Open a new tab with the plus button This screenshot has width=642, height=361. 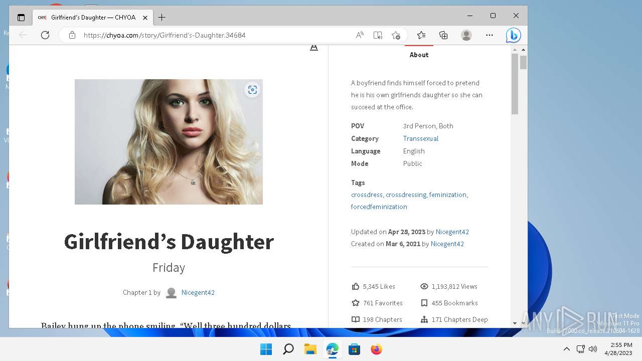tap(162, 17)
